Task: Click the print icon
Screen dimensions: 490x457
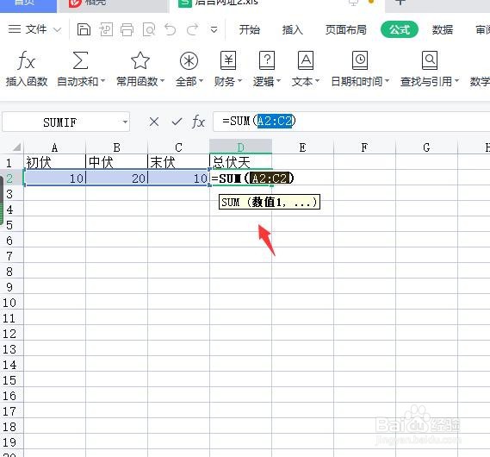Action: (x=127, y=29)
